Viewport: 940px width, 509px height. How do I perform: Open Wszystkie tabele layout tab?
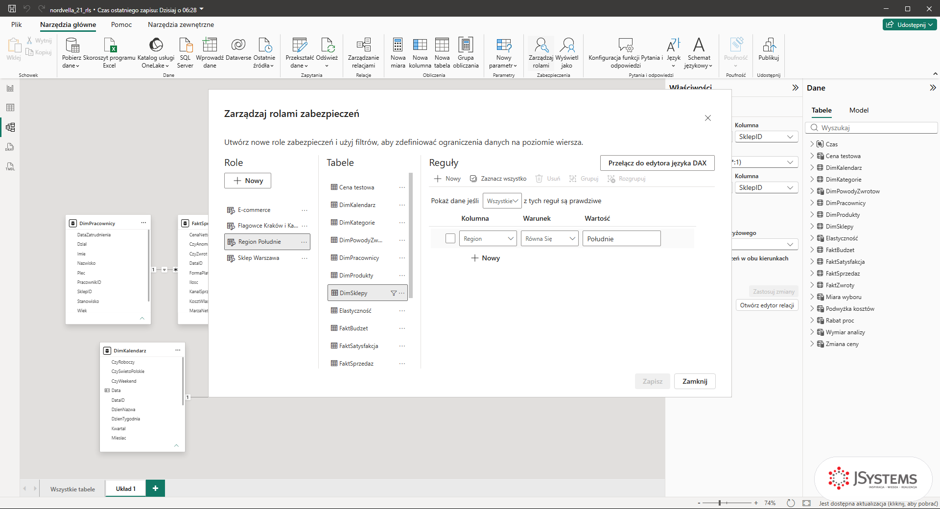[x=72, y=489]
